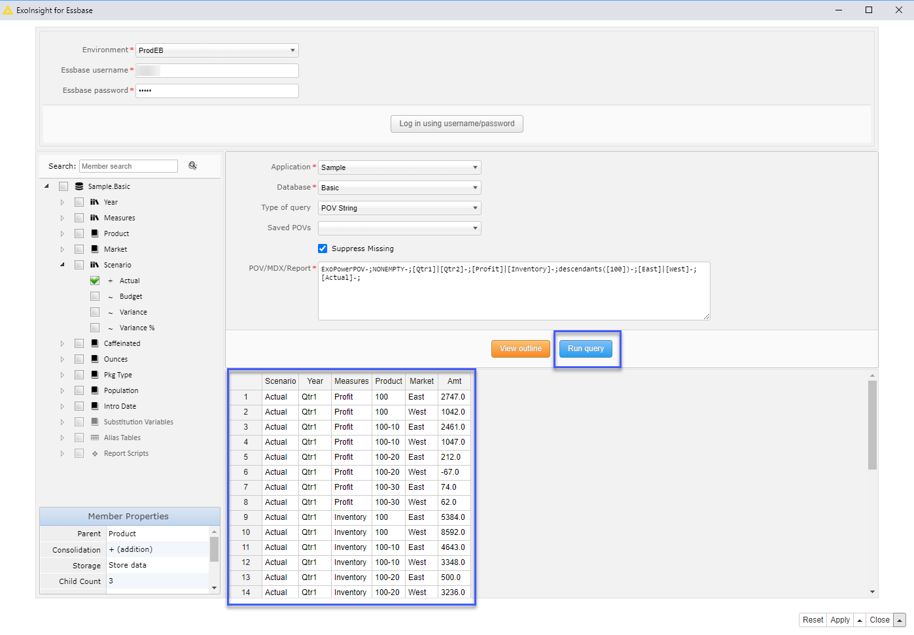
Task: Check the Year dimension checkbox
Action: (x=79, y=202)
